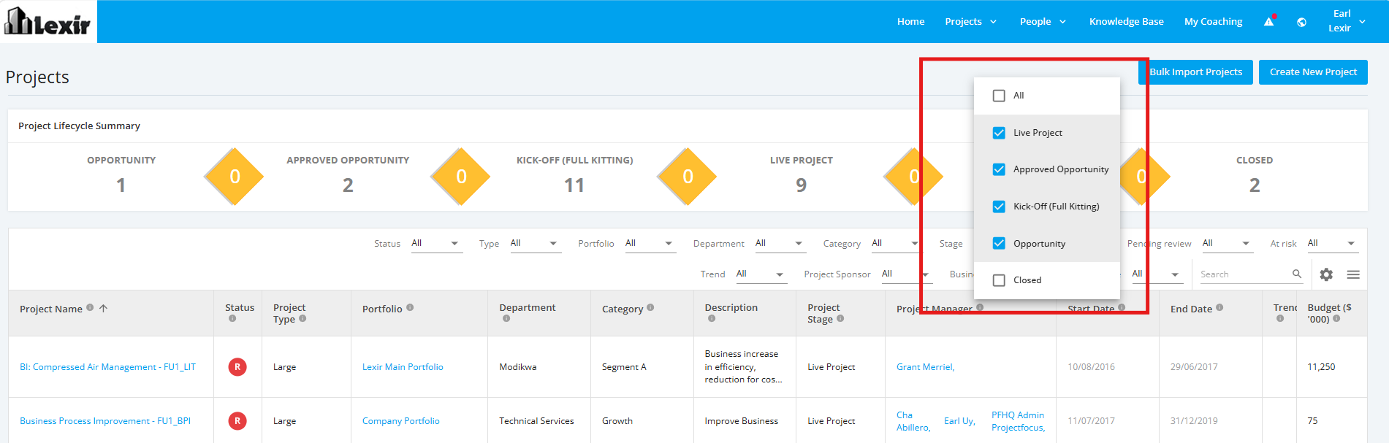Open the Projects menu in navbar
Image resolution: width=1389 pixels, height=443 pixels.
point(970,21)
